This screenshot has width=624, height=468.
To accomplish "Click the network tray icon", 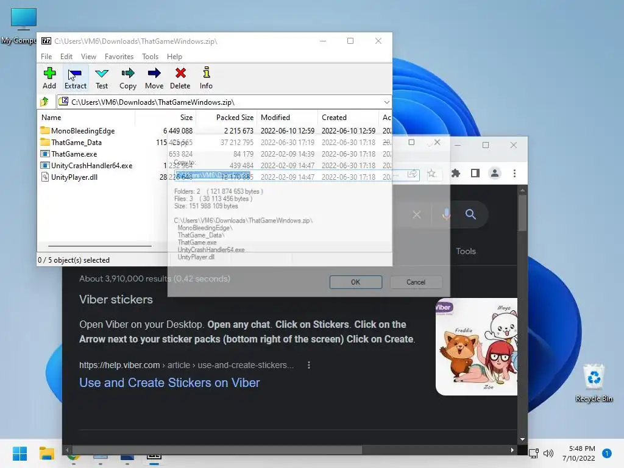I will [x=534, y=453].
